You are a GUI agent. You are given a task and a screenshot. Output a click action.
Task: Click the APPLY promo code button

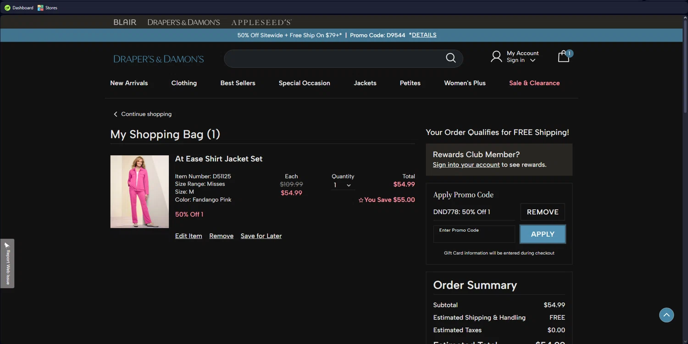pyautogui.click(x=543, y=234)
